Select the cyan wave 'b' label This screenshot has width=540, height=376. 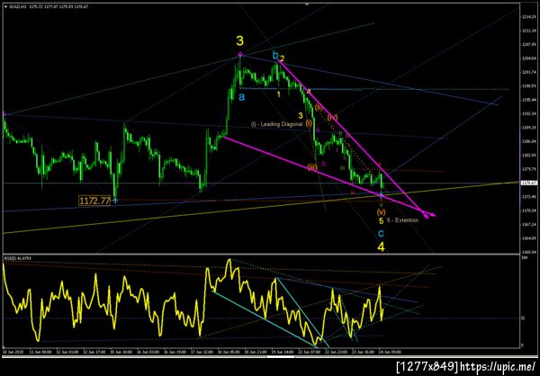click(x=275, y=55)
